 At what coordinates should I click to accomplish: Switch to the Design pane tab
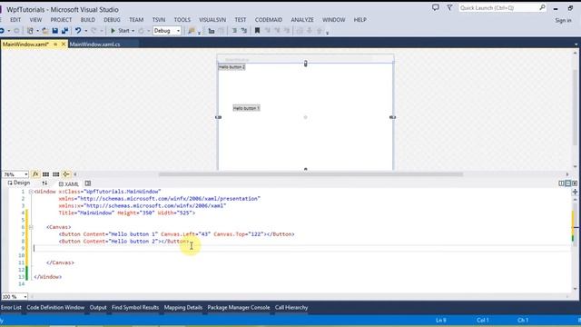[19, 183]
